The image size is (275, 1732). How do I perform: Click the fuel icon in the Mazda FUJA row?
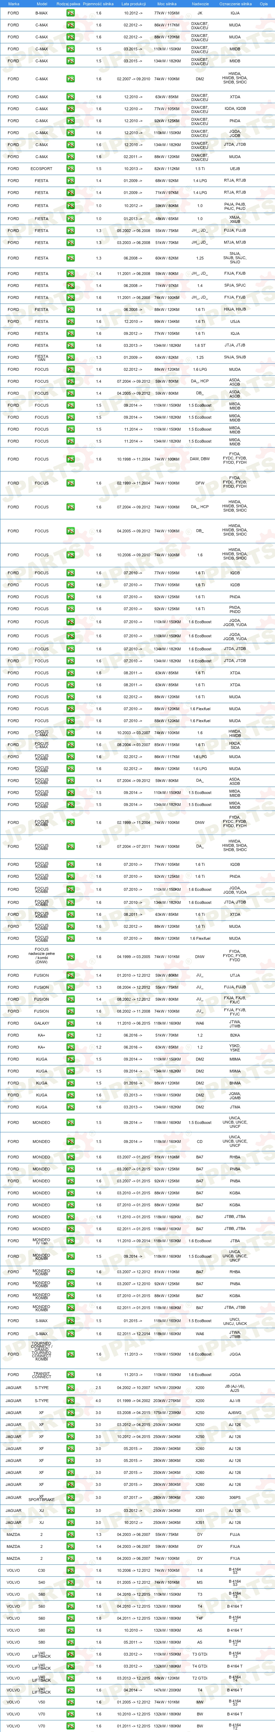coord(70,1535)
